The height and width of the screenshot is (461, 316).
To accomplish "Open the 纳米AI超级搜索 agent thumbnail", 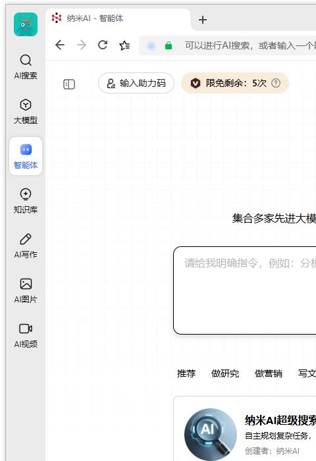I will coord(211,434).
